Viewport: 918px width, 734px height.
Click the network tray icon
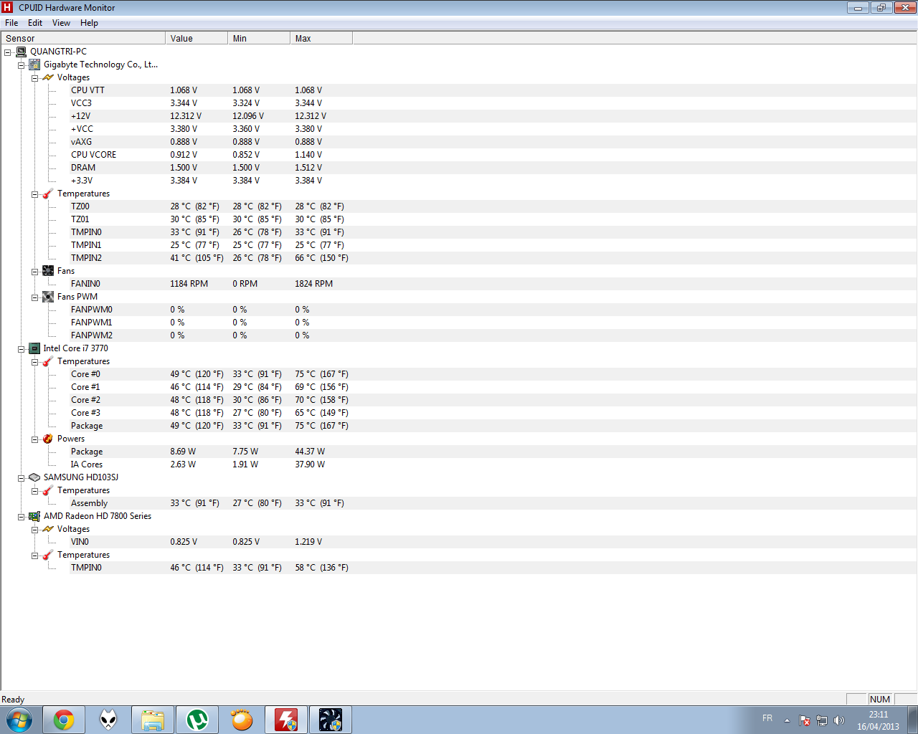822,720
